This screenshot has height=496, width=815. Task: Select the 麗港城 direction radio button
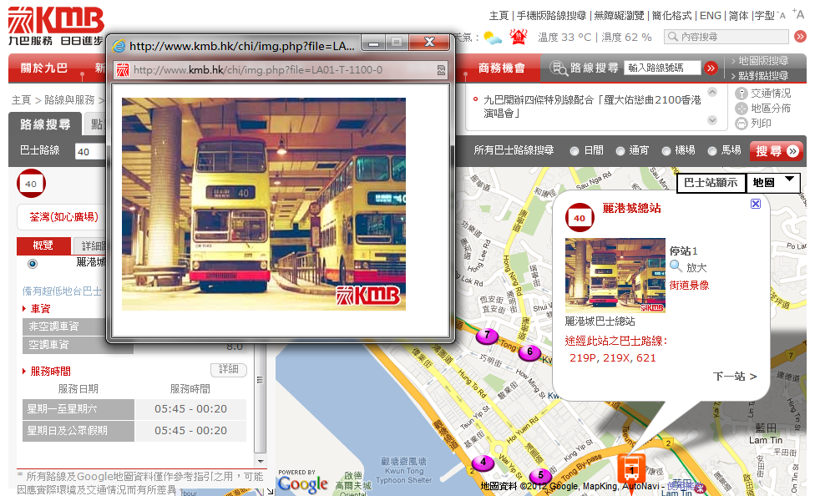click(33, 264)
